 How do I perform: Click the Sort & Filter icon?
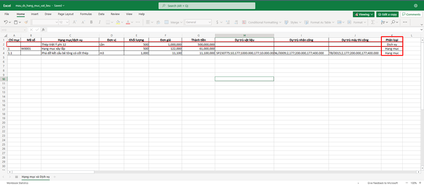point(383,22)
